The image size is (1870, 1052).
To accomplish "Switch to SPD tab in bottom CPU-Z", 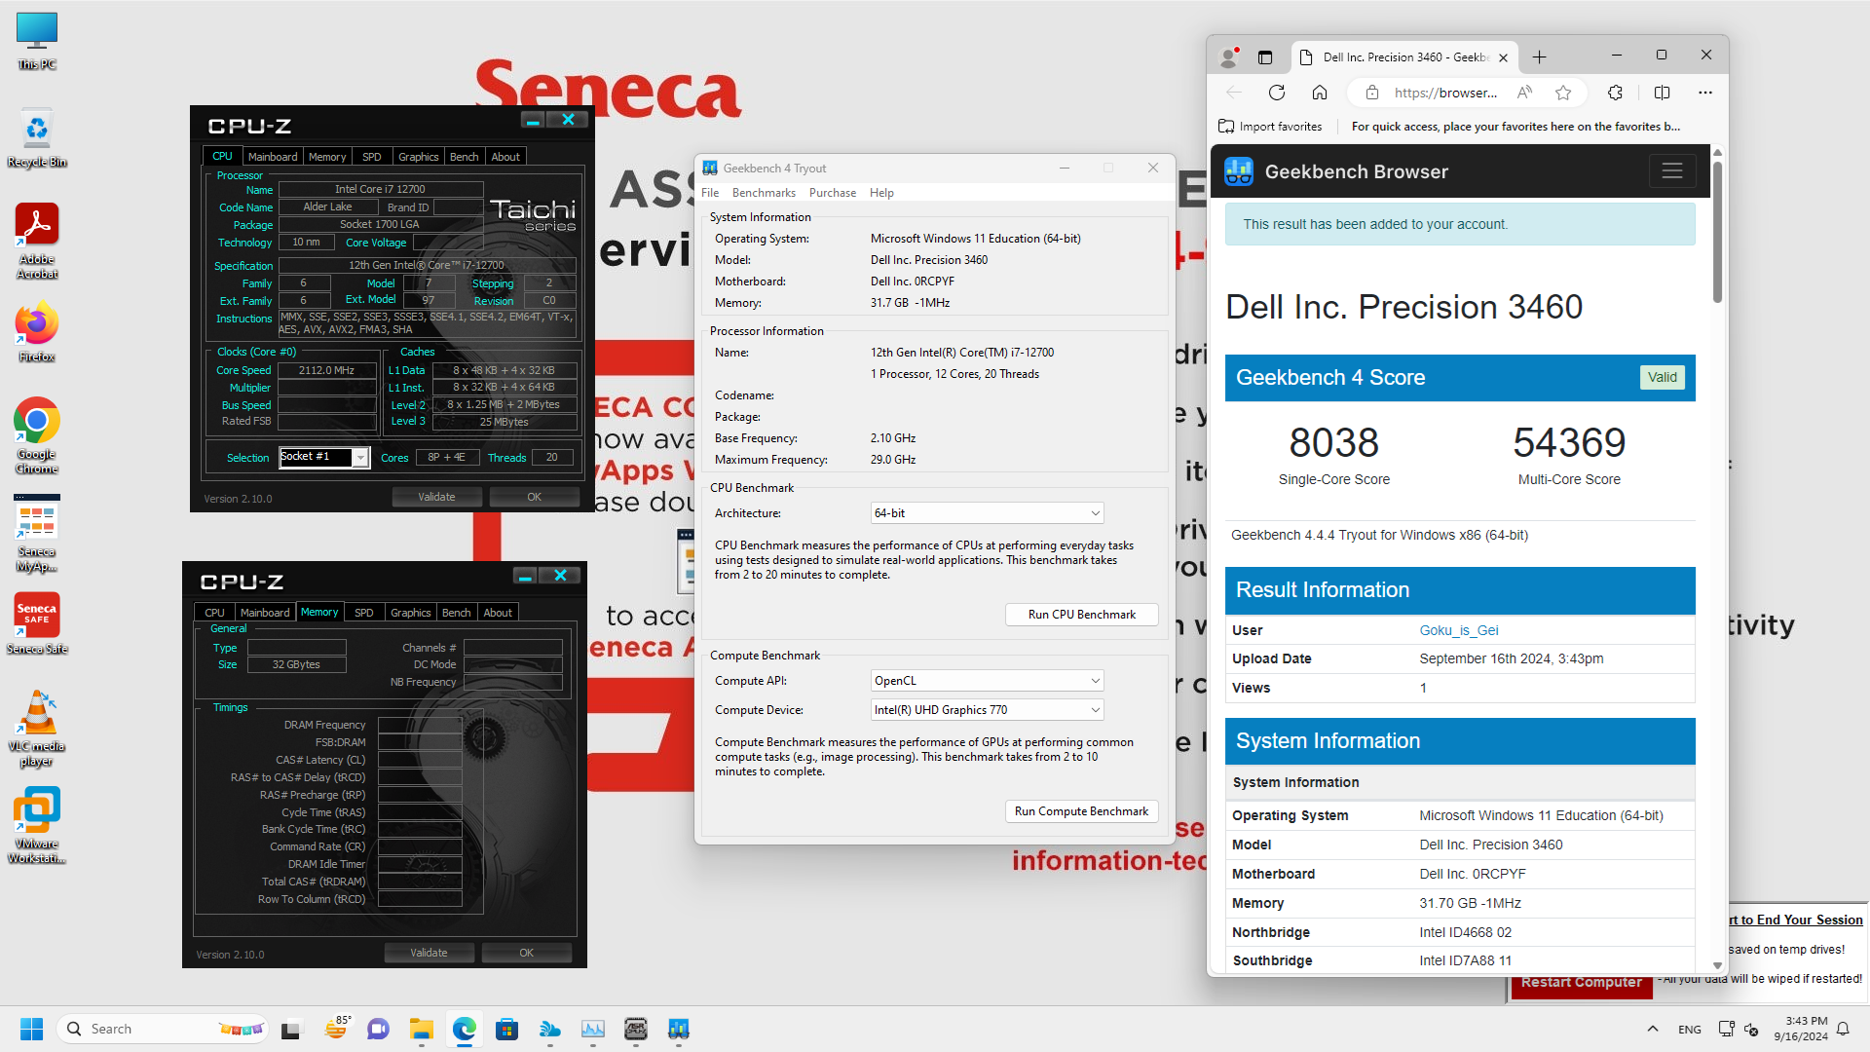I will click(363, 613).
